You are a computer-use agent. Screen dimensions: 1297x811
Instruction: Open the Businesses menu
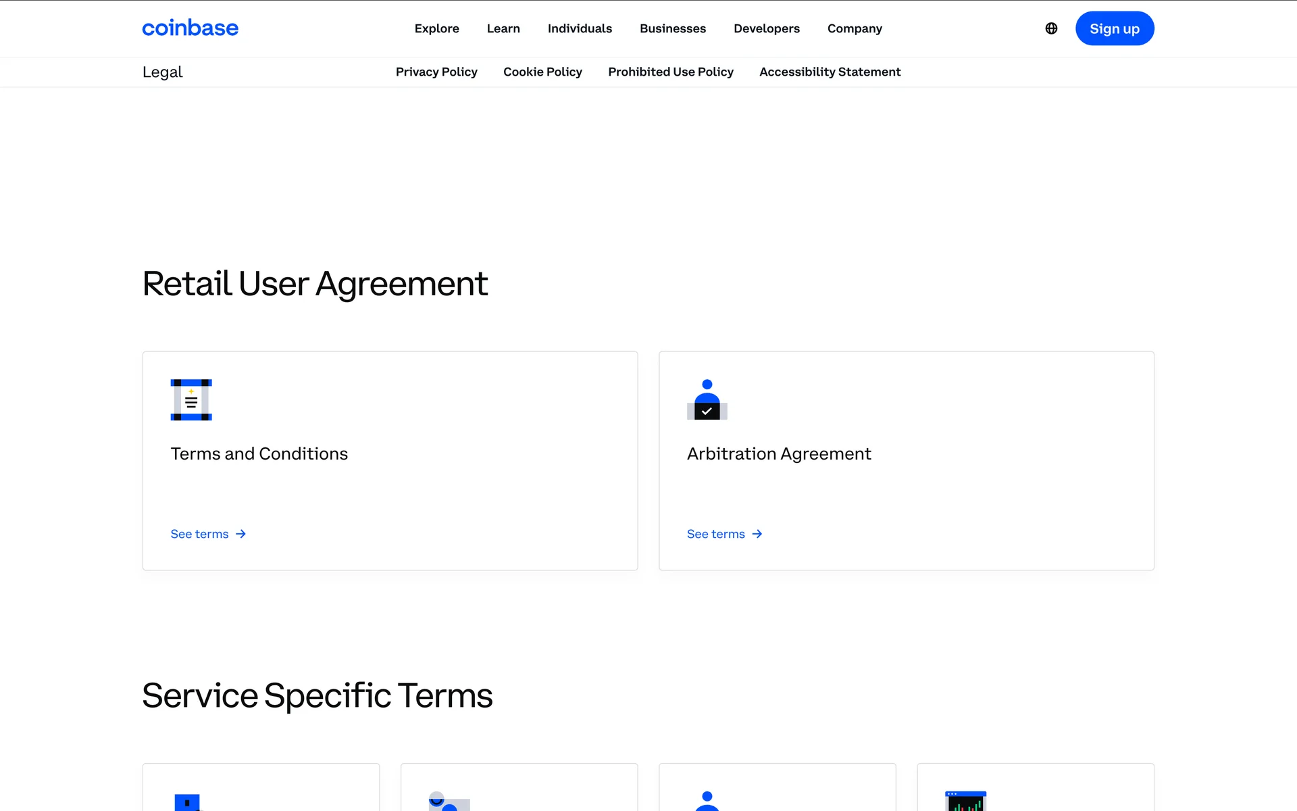point(672,28)
